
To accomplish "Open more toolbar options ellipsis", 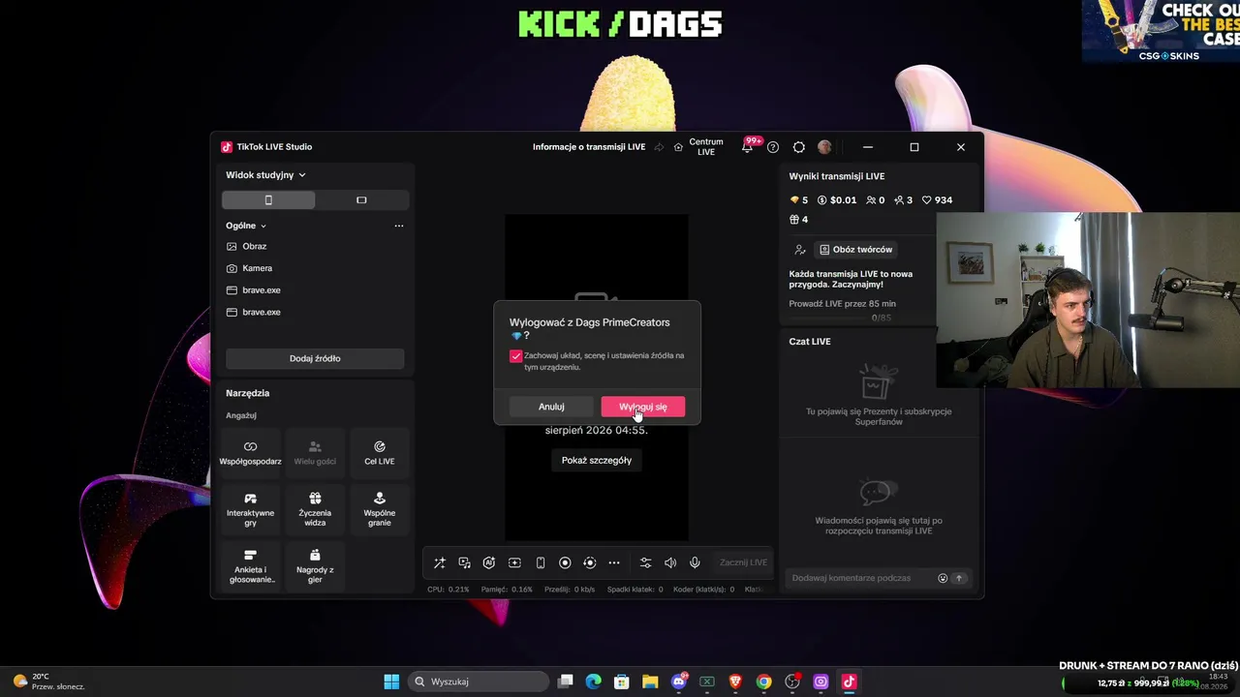I will tap(614, 562).
